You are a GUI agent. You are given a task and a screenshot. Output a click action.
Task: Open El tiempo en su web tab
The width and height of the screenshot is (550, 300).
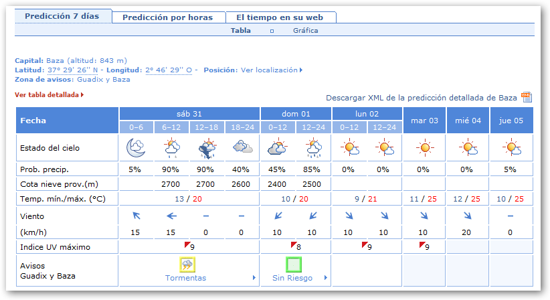pos(280,17)
